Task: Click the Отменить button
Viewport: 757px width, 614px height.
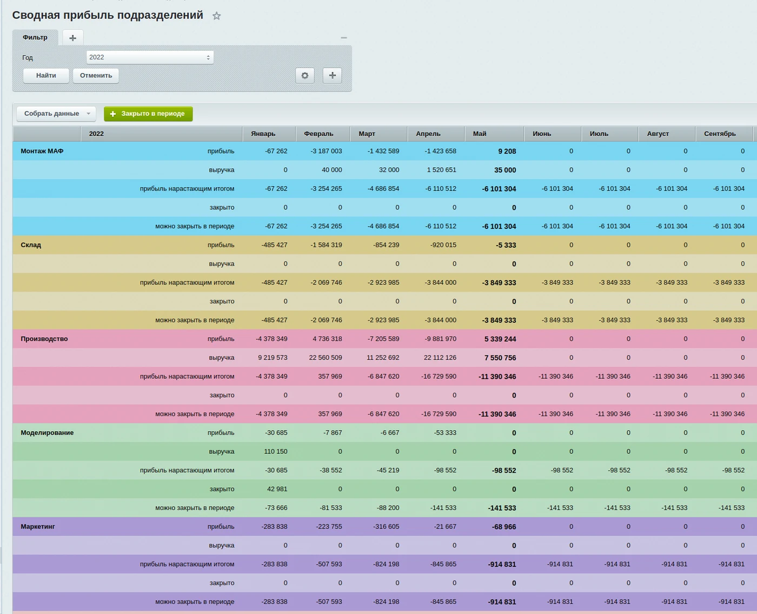Action: tap(96, 76)
